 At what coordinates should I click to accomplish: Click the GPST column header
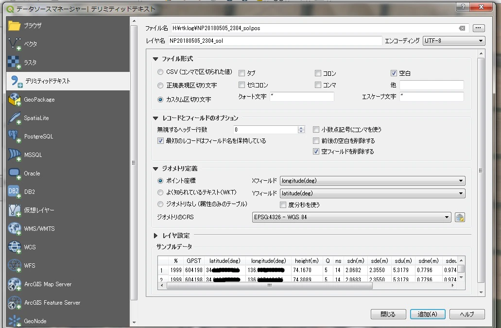(193, 261)
